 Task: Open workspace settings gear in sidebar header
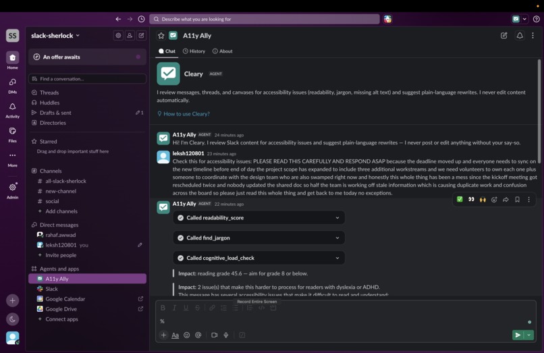pyautogui.click(x=118, y=35)
